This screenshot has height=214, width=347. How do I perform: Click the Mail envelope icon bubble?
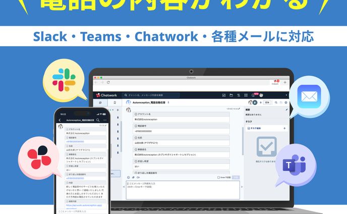click(x=309, y=96)
